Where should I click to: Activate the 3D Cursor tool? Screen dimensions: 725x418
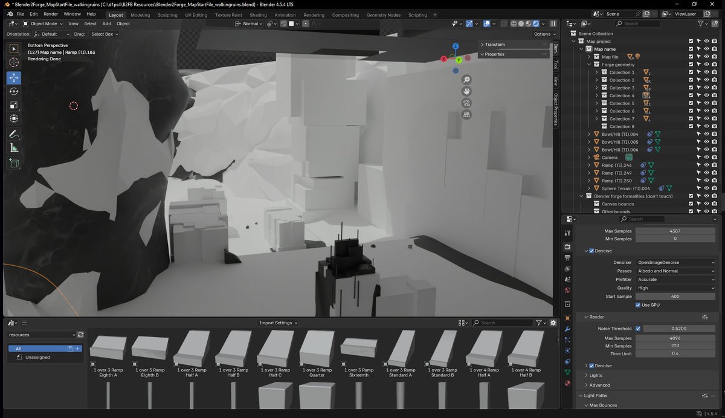pos(14,62)
